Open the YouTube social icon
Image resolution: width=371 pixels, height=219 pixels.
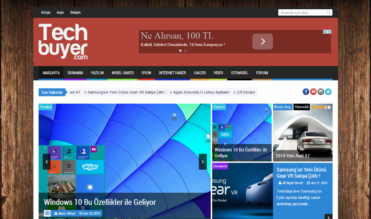point(313,92)
